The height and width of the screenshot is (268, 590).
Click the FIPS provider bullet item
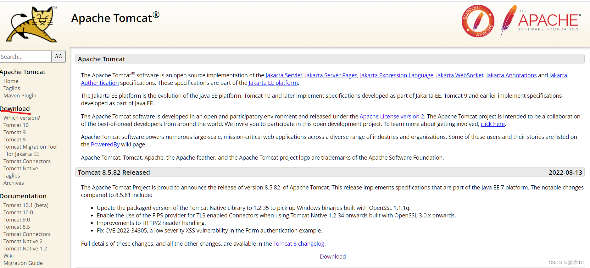point(276,216)
